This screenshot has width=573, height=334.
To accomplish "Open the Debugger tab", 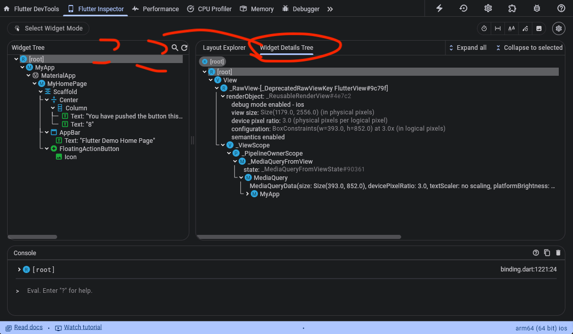I will [301, 9].
